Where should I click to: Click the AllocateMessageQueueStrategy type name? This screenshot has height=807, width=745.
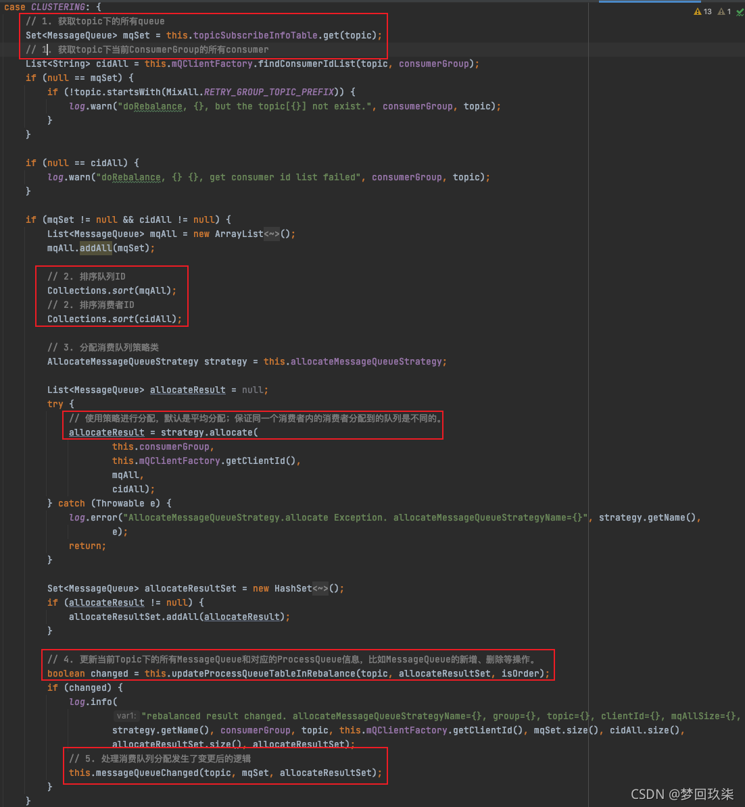tap(122, 362)
